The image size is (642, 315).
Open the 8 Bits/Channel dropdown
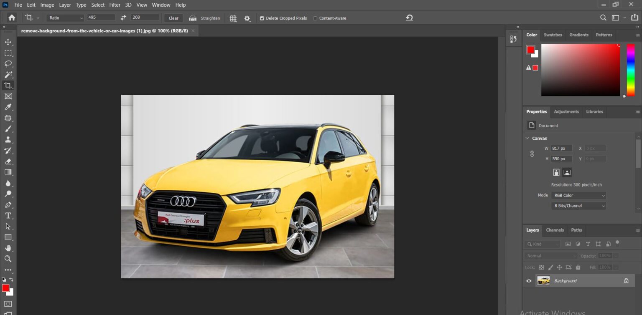pyautogui.click(x=578, y=206)
